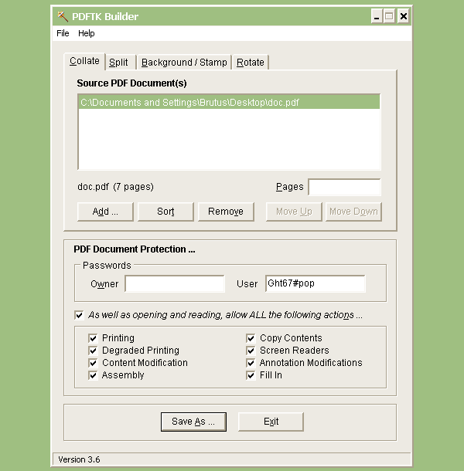Toggle the Fill In checkbox
This screenshot has height=471, width=464.
click(251, 375)
